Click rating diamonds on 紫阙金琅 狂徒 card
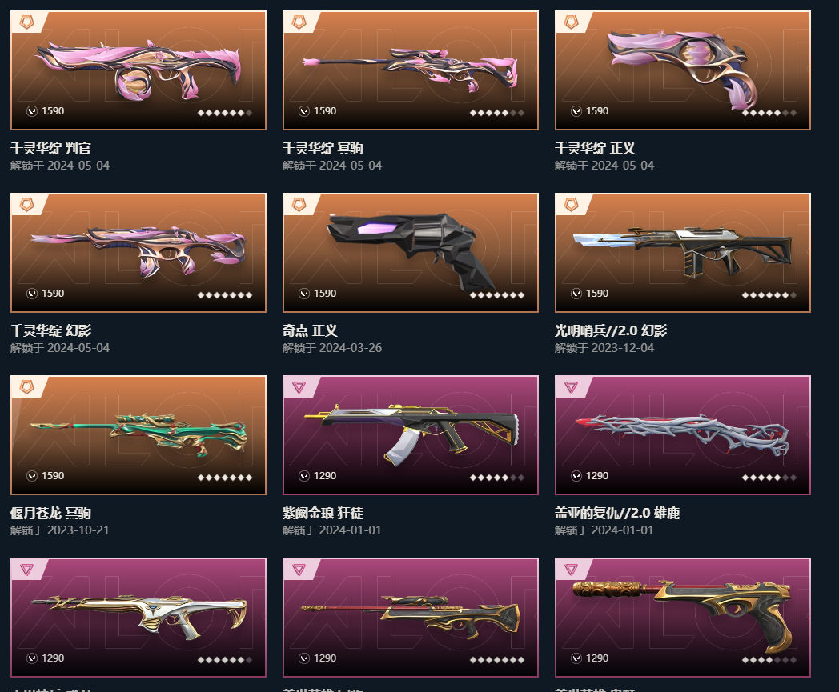Screen dimensions: 839x692 point(496,478)
